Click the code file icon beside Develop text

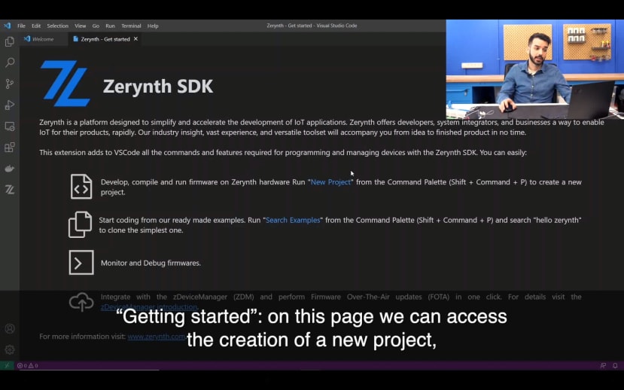click(x=81, y=186)
